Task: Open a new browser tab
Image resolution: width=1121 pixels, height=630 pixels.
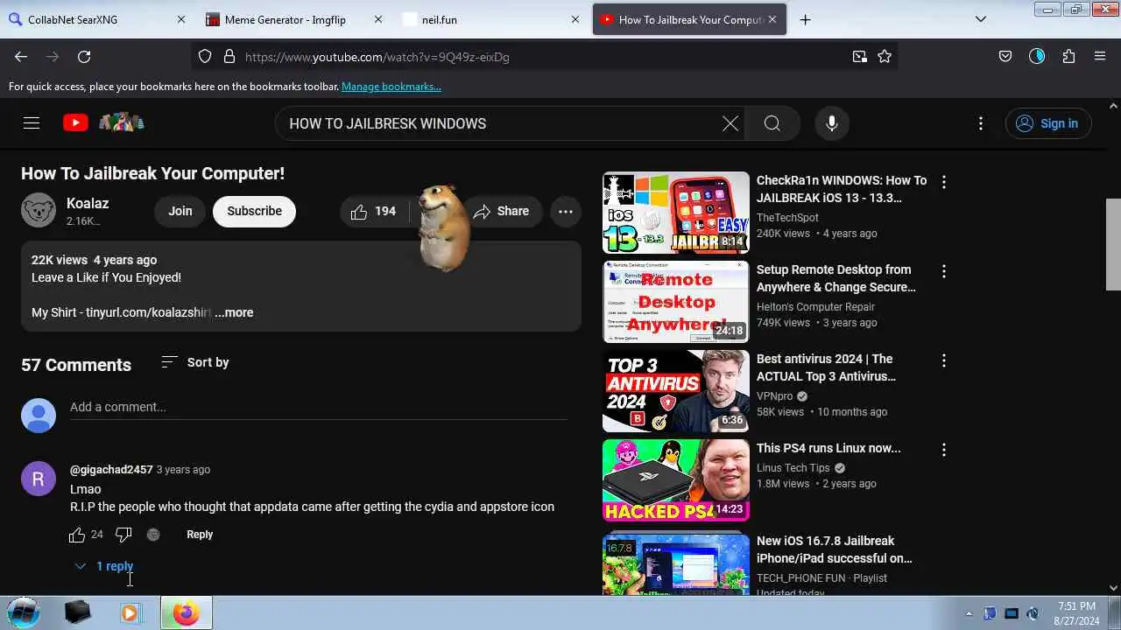Action: (x=806, y=19)
